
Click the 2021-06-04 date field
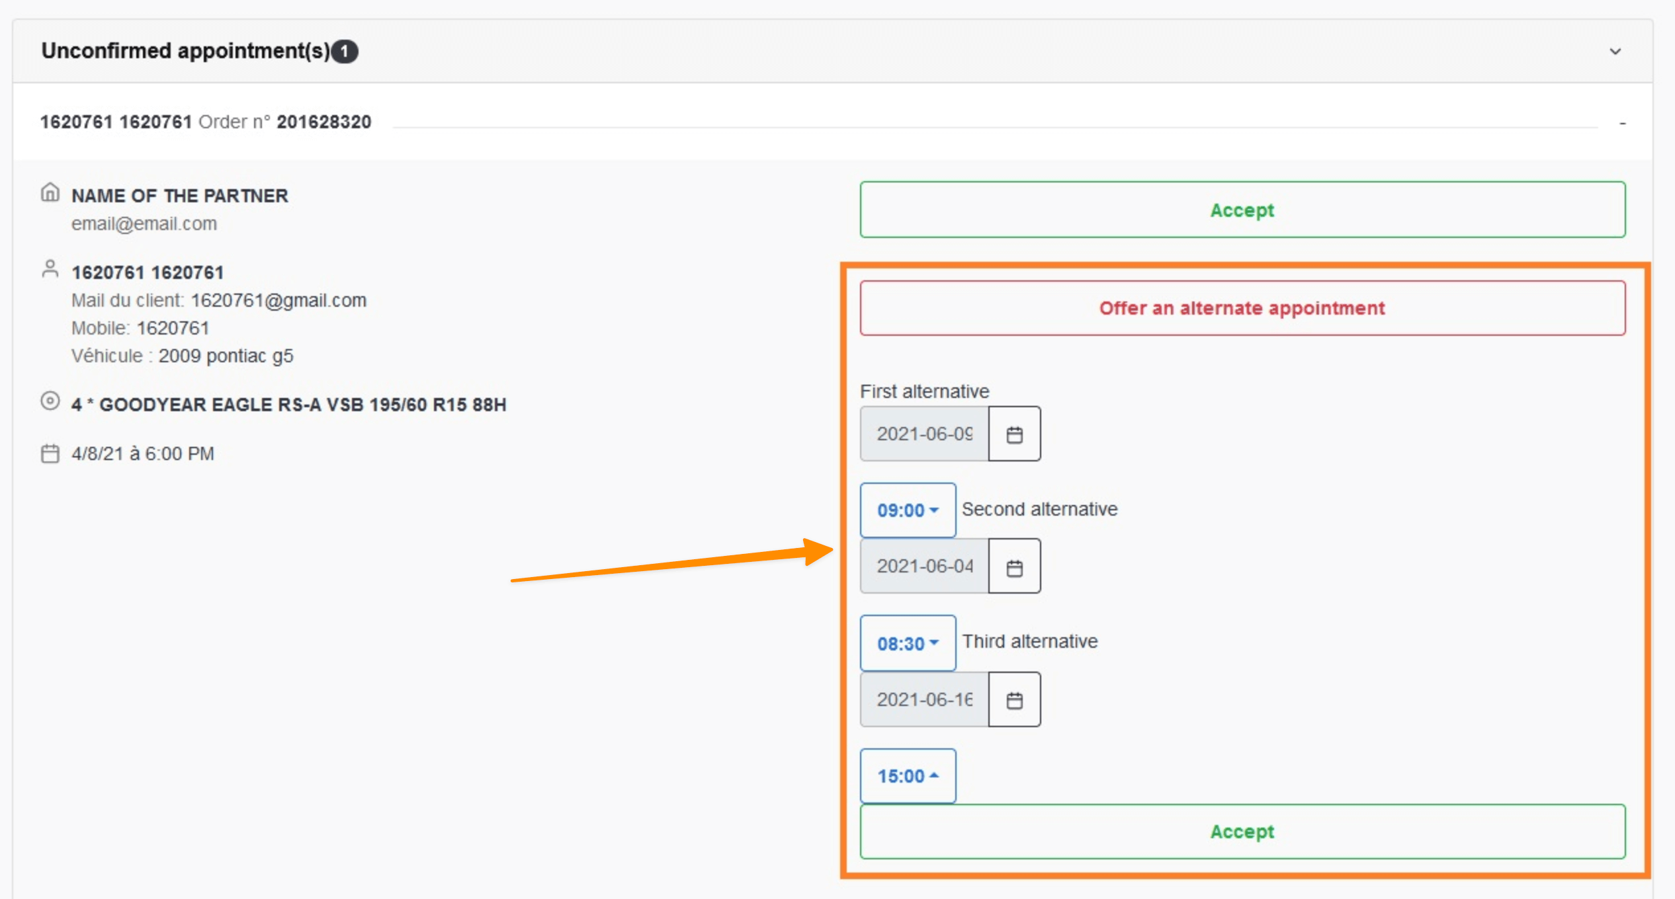924,567
